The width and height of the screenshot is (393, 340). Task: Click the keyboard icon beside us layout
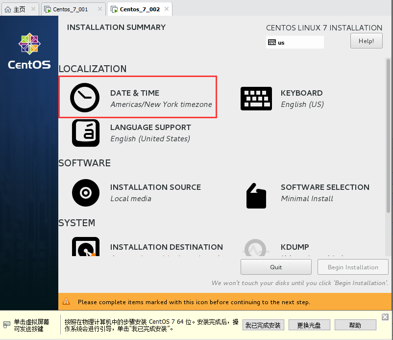click(x=272, y=42)
